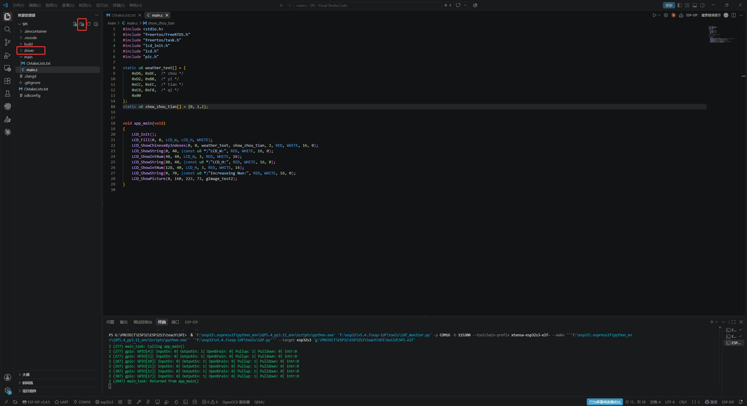
Task: Open notifications bell in status bar
Action: click(741, 402)
